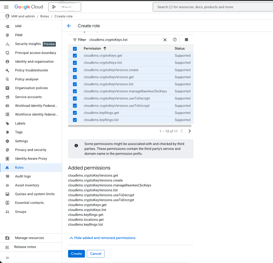This screenshot has width=273, height=263.
Task: Click the IAM and admin shield icon
Action: tap(7, 16)
